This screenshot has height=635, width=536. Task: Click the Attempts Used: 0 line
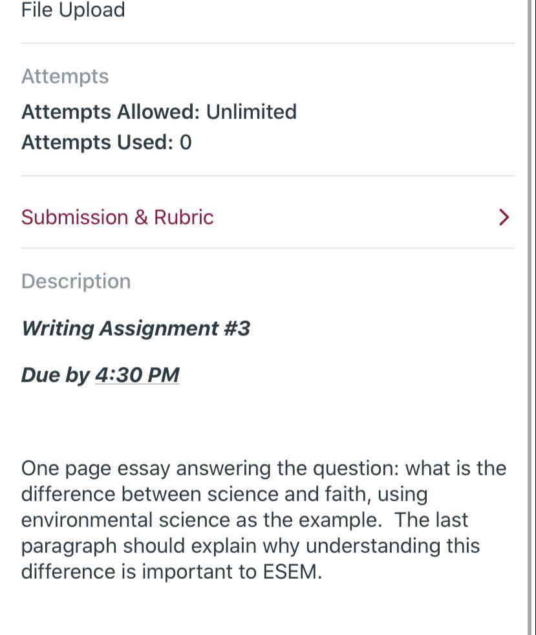(x=107, y=142)
